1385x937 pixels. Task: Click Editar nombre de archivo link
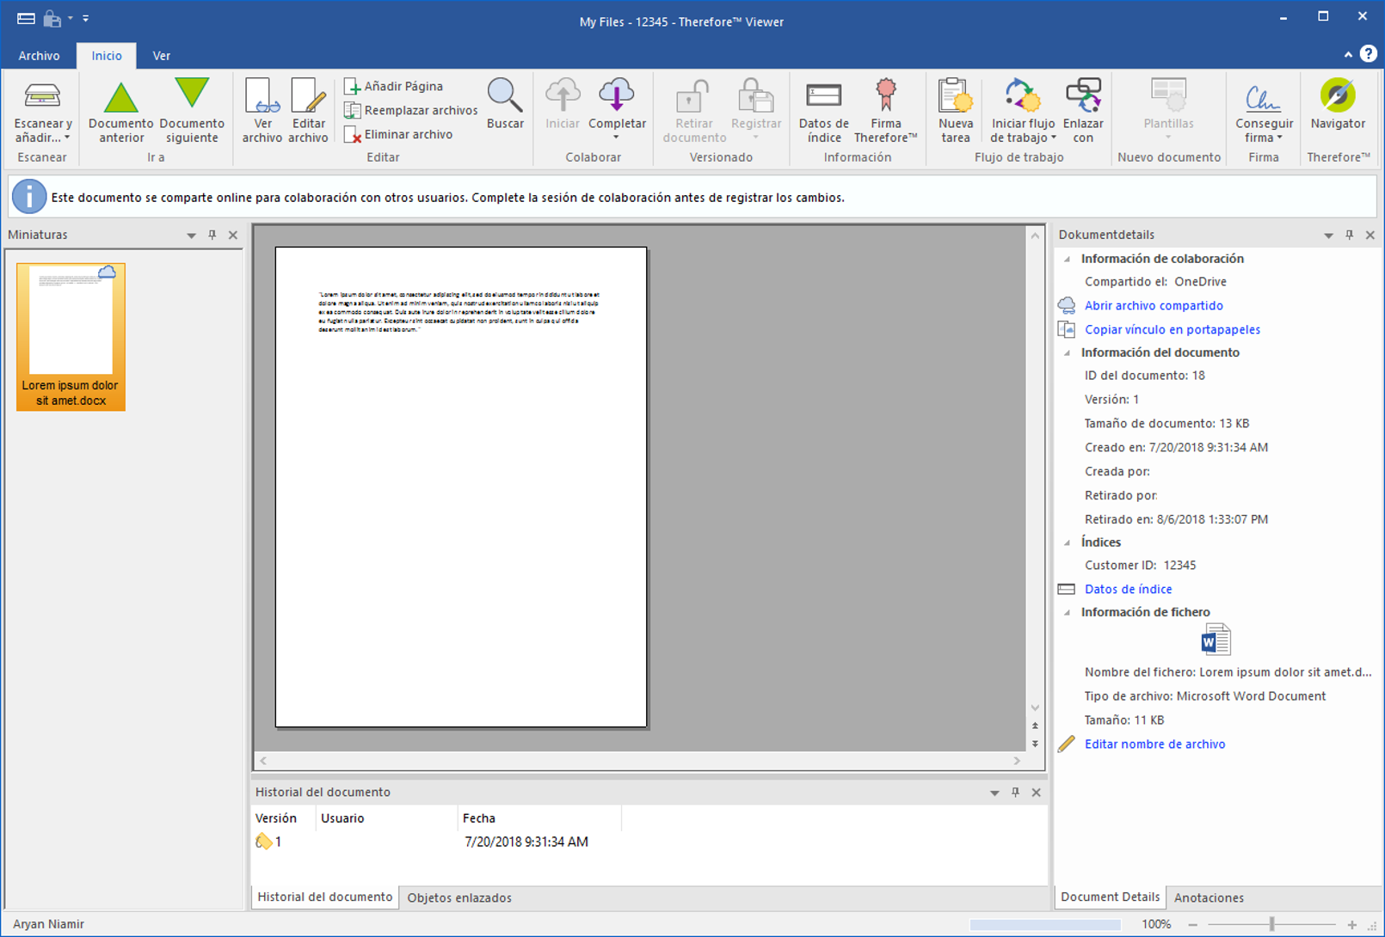click(x=1154, y=744)
